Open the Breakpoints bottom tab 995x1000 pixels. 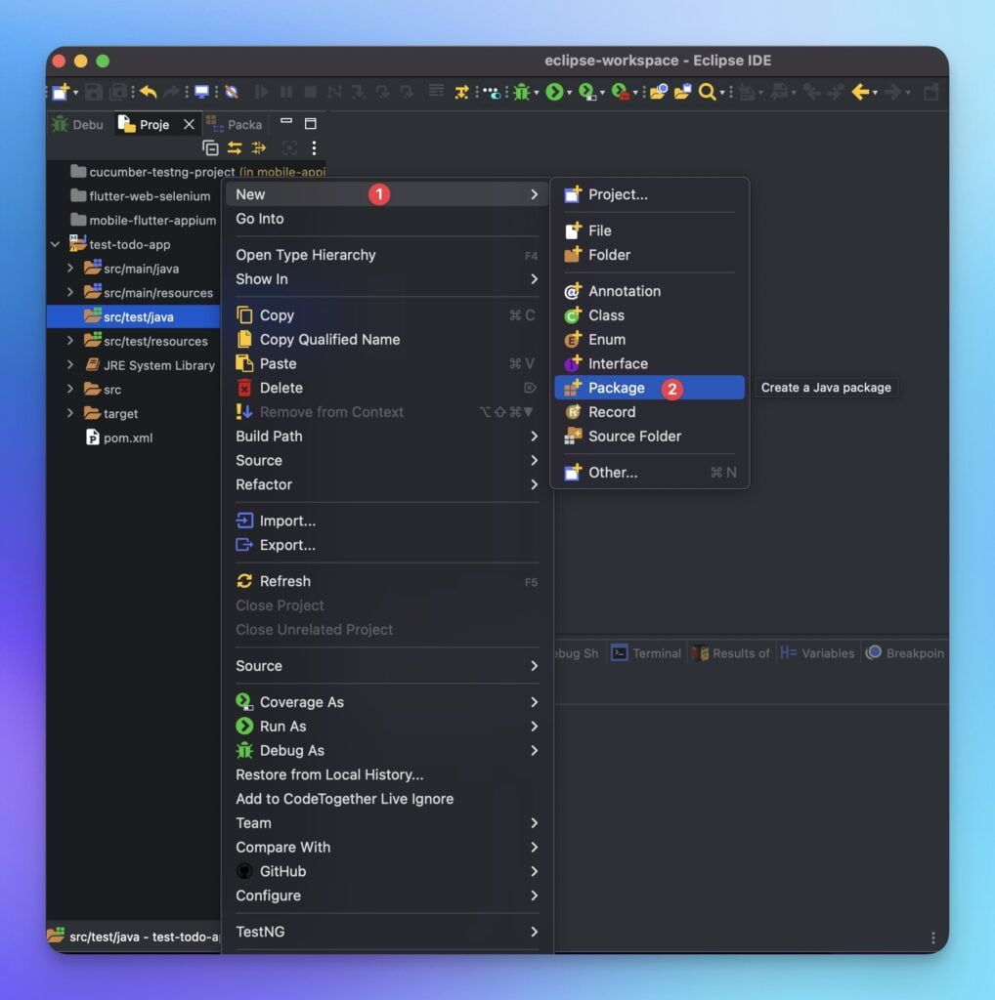(905, 653)
